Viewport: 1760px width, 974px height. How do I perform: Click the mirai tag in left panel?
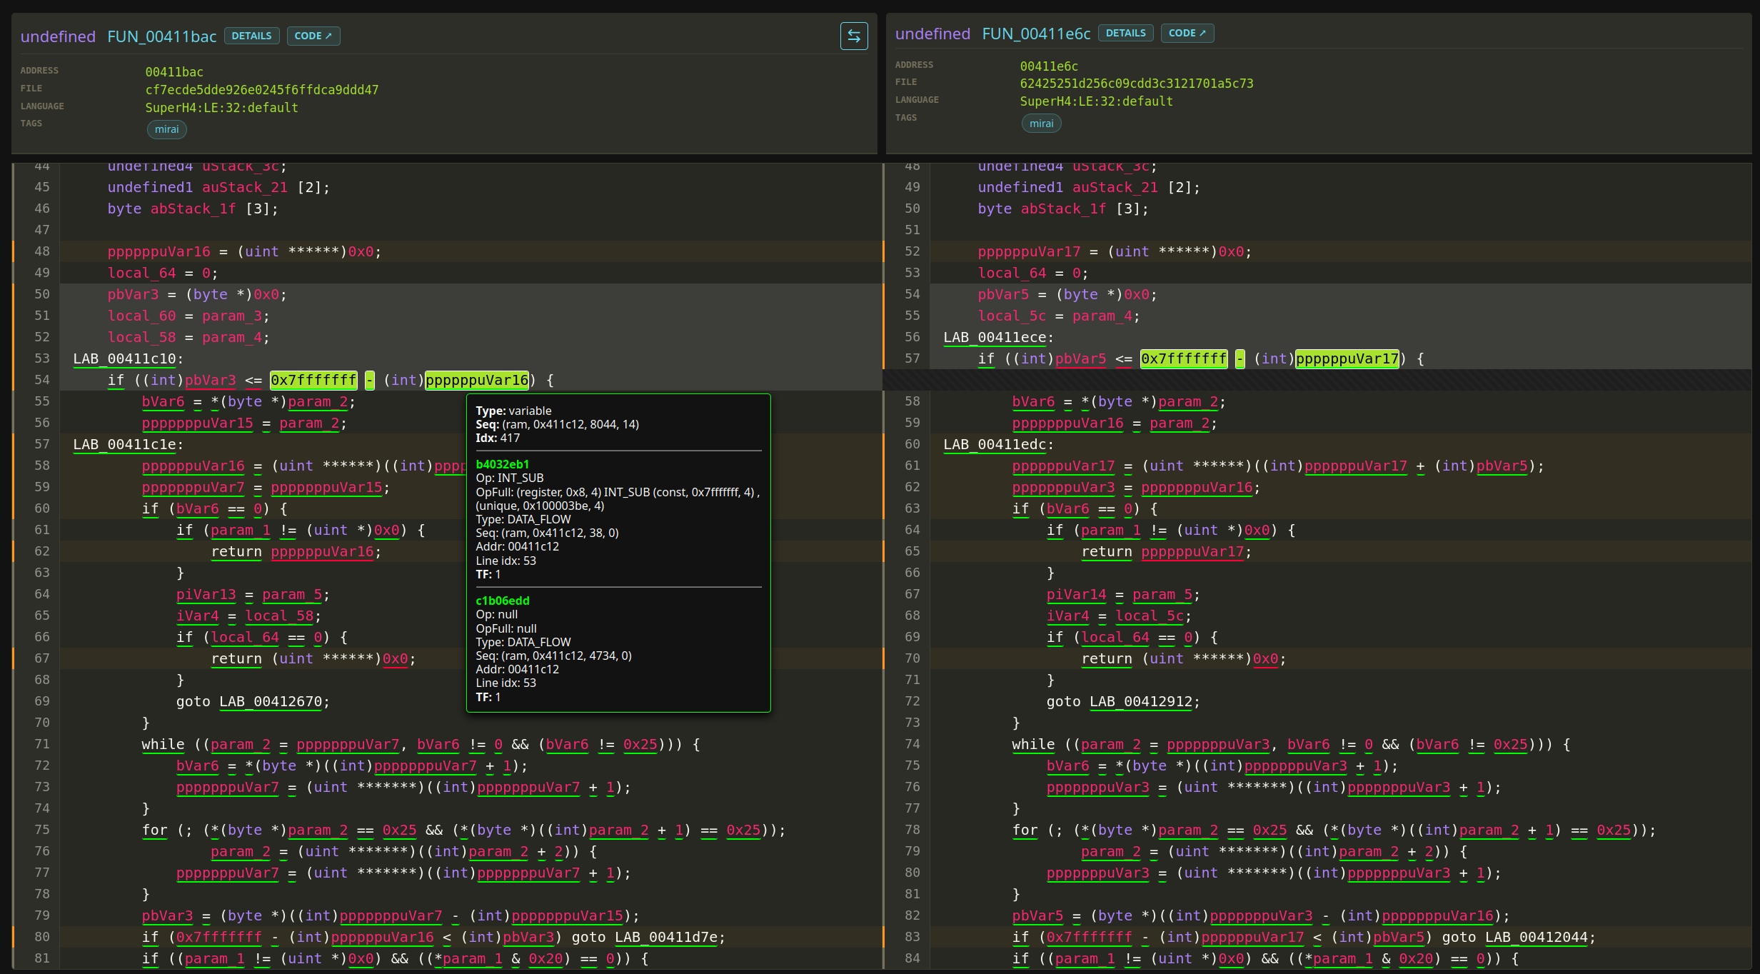coord(166,129)
